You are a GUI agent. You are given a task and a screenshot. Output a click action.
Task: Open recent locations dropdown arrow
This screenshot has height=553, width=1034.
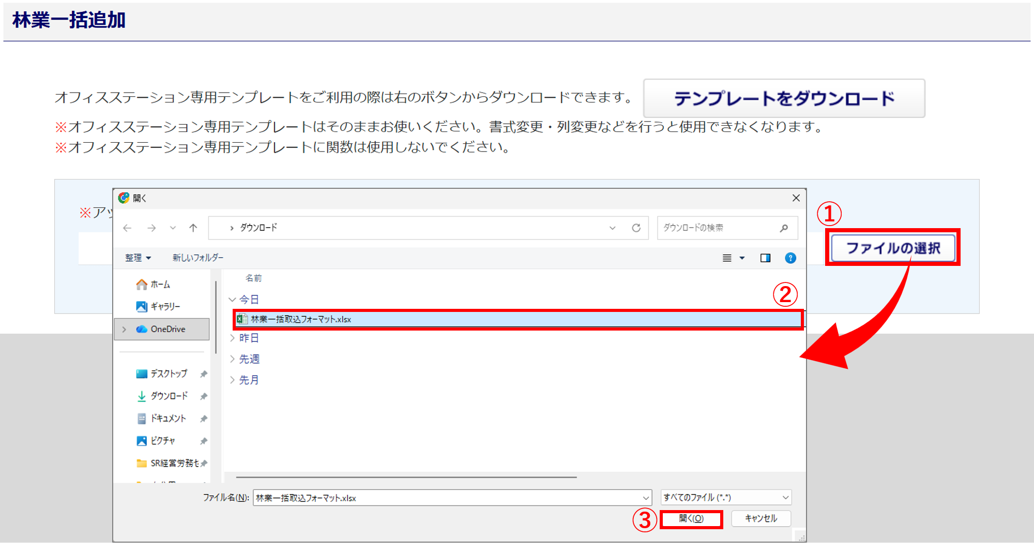pyautogui.click(x=173, y=228)
